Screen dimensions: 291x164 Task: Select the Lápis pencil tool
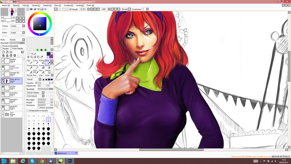click(30, 62)
